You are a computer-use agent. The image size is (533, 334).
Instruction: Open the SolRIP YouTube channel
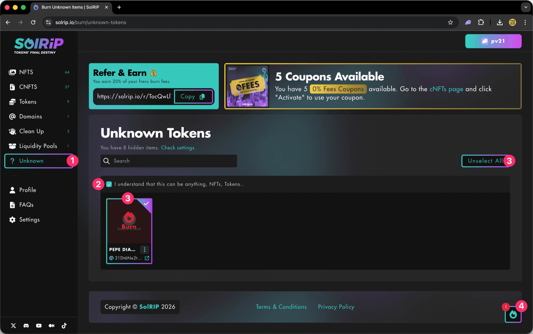[x=39, y=326]
